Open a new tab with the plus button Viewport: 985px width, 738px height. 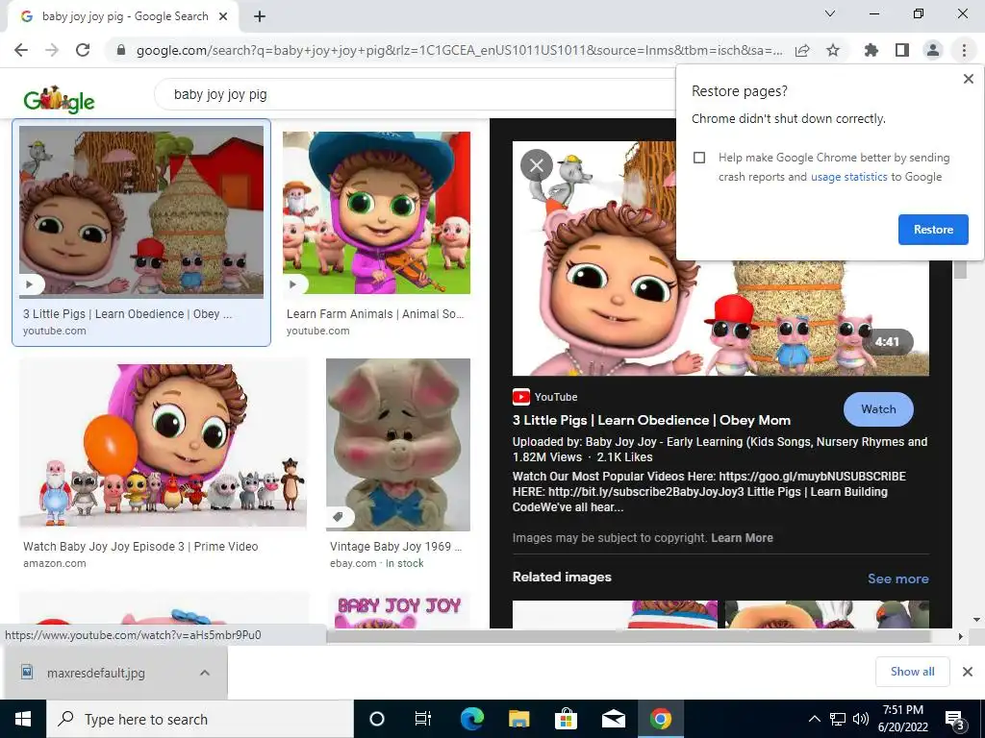tap(260, 17)
